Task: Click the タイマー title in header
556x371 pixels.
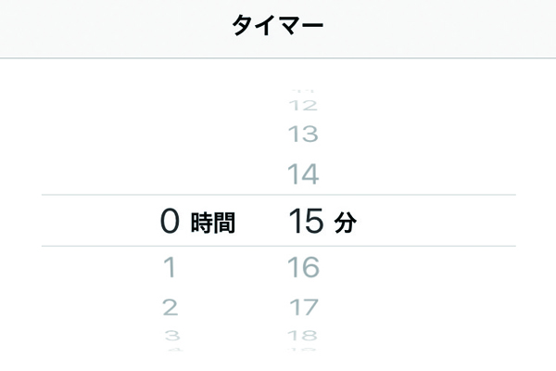Action: point(278,26)
